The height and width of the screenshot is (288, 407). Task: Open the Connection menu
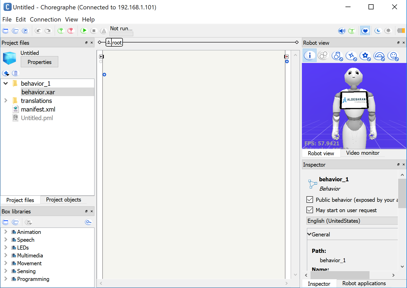coord(45,19)
